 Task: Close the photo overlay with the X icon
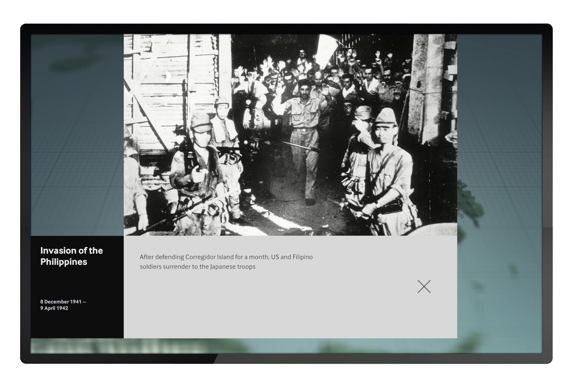tap(424, 286)
